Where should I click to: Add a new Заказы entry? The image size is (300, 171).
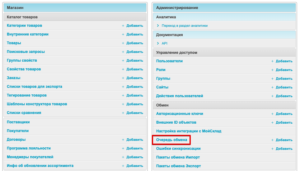(x=134, y=78)
